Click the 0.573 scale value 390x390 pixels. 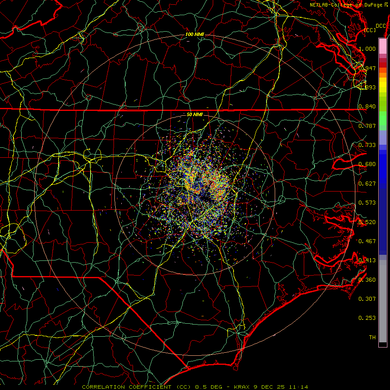(x=367, y=203)
